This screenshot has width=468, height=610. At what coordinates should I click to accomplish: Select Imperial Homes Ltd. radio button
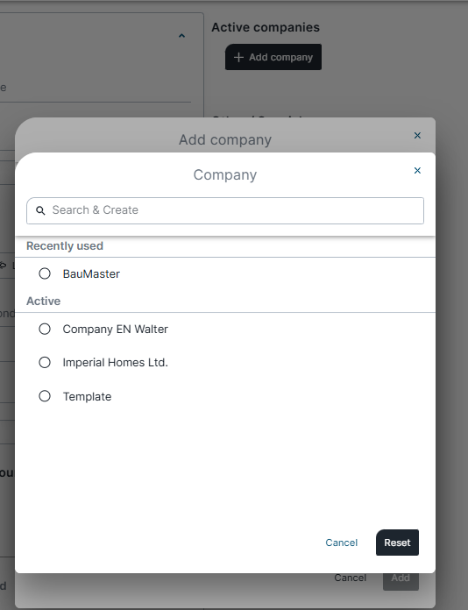tap(45, 362)
